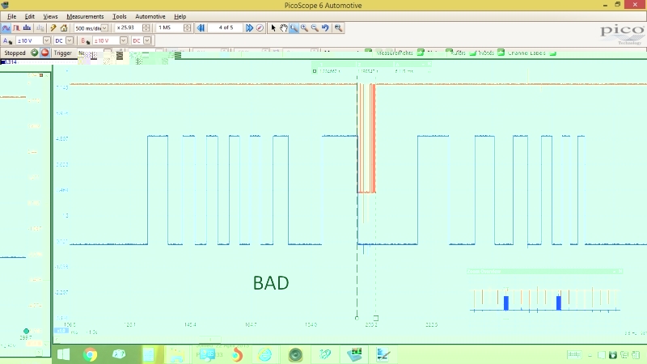The width and height of the screenshot is (647, 364).
Task: Open the Automotive menu
Action: (150, 16)
